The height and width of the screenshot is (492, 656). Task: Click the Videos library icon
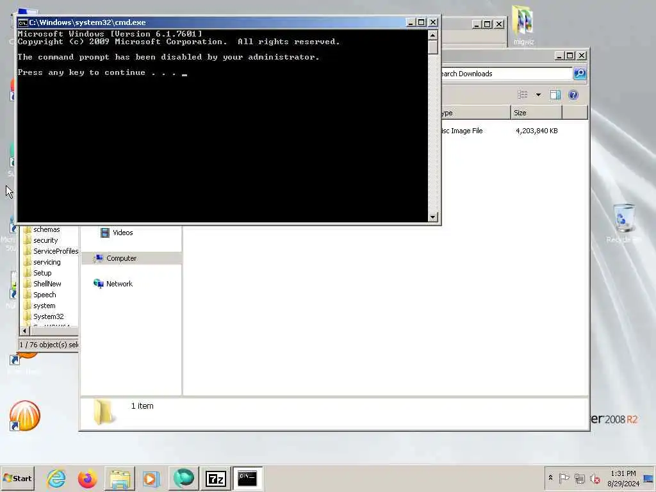point(105,233)
